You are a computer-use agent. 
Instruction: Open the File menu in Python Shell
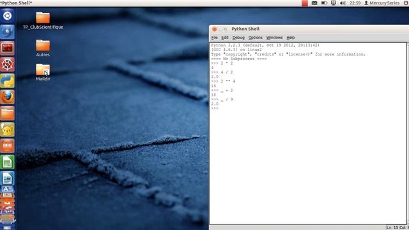[215, 38]
